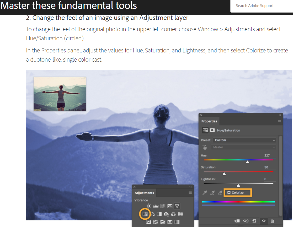Select the Channel Mixer adjustment icon

tap(173, 214)
